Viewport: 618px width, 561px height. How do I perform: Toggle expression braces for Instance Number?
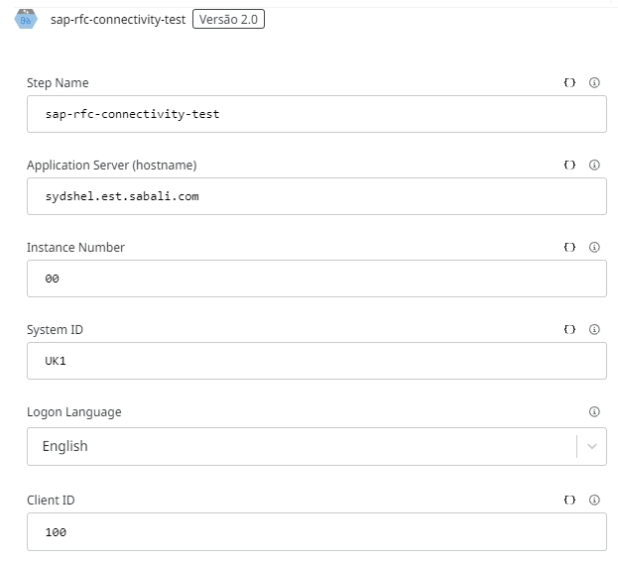pos(569,248)
